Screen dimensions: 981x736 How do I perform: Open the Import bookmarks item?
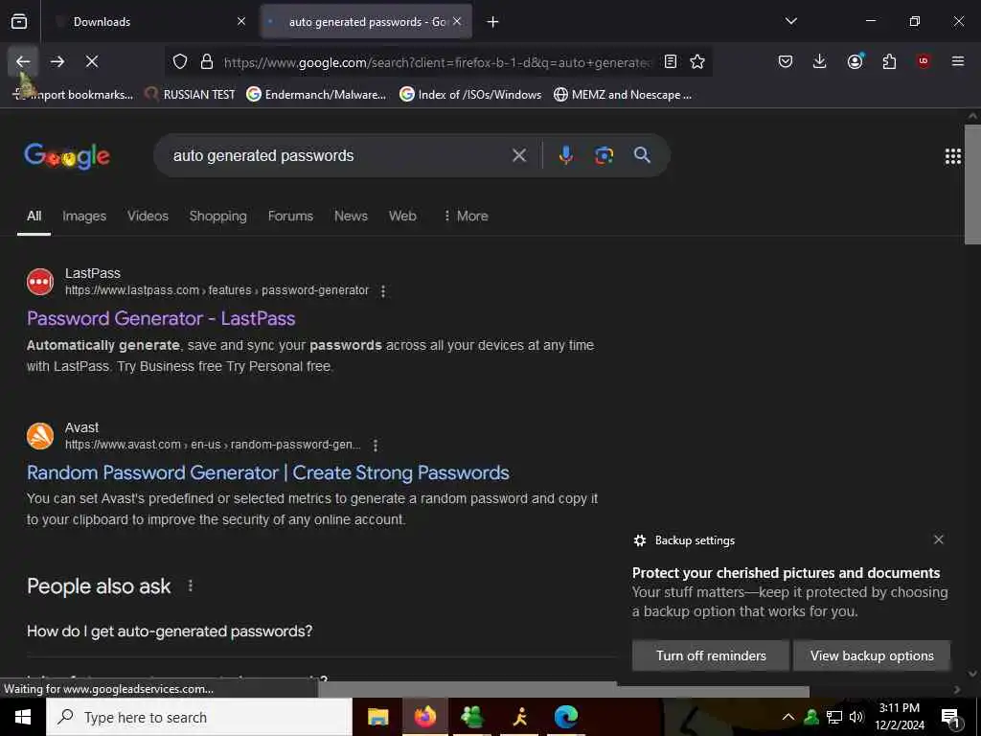coord(73,95)
